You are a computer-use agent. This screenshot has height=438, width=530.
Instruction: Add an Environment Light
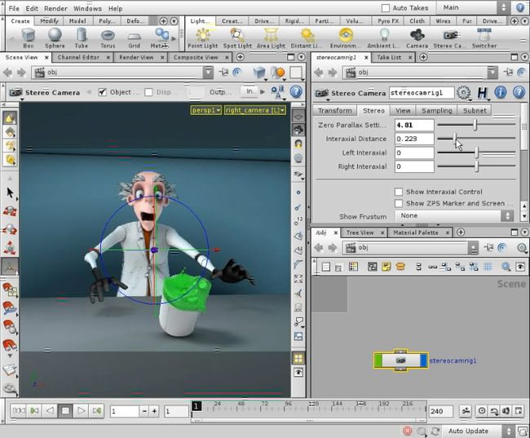click(345, 38)
